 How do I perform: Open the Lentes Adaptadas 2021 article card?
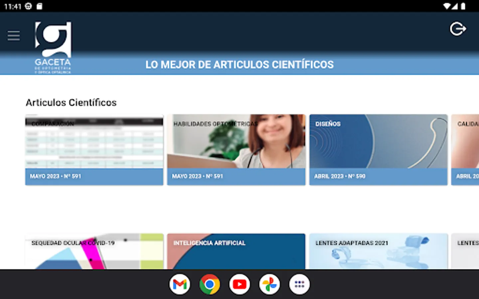click(378, 251)
